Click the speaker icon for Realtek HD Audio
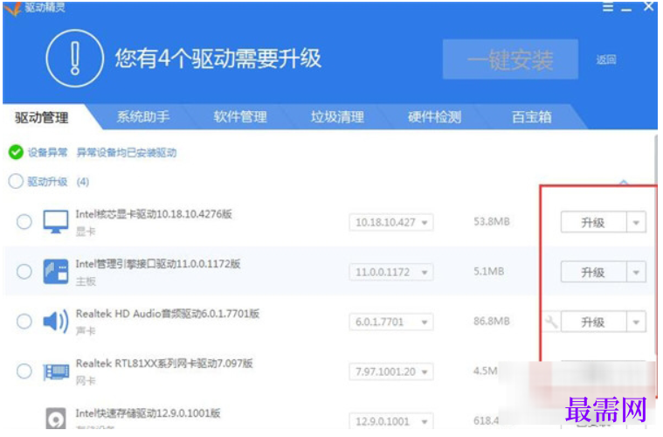663x437 pixels. tap(56, 321)
